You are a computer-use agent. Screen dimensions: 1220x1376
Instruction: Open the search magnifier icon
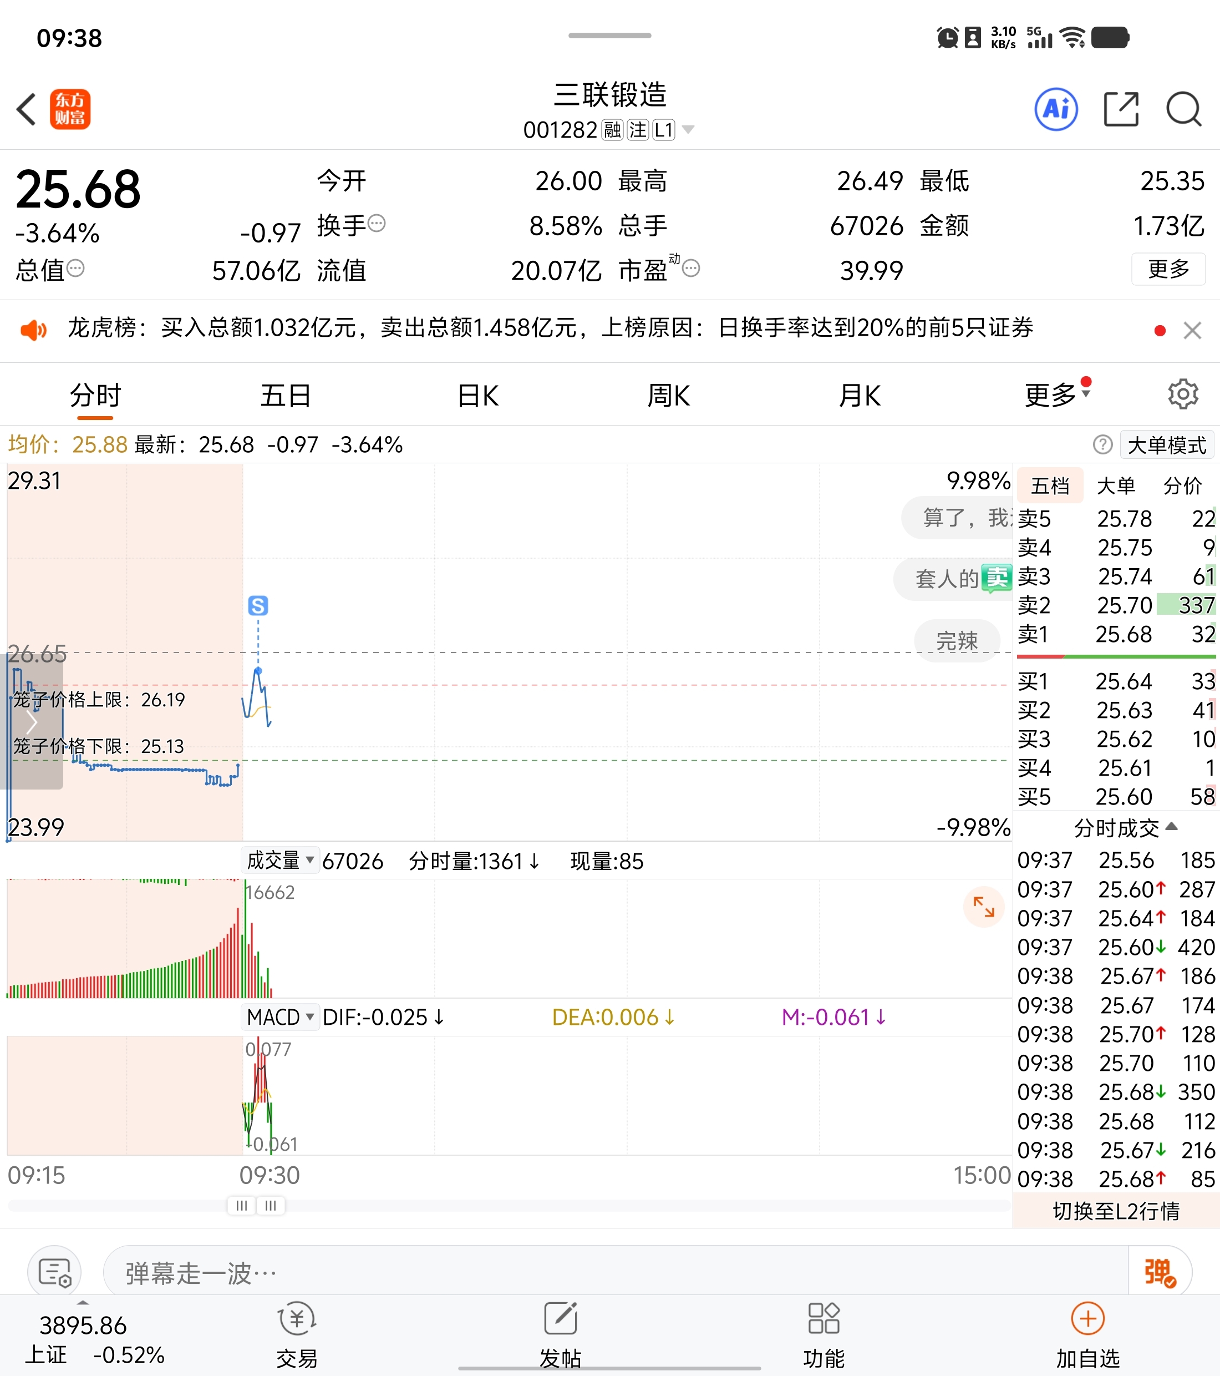coord(1183,109)
